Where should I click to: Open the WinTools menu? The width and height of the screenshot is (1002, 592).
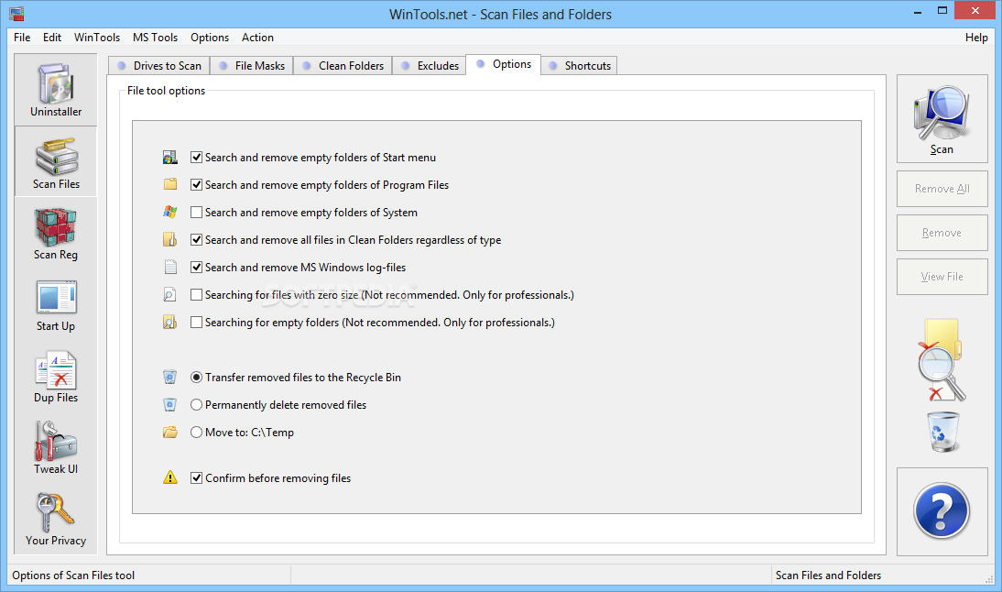(x=96, y=37)
